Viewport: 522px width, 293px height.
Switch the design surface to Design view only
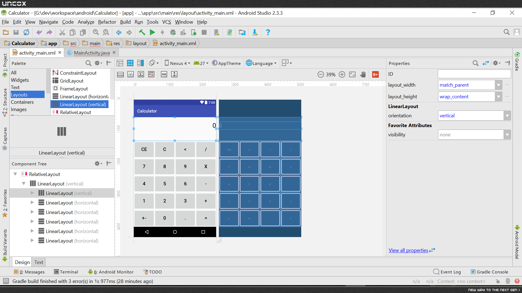tap(120, 63)
